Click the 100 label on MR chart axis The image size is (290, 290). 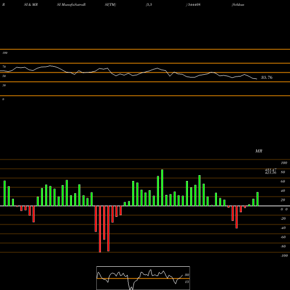click(x=284, y=163)
